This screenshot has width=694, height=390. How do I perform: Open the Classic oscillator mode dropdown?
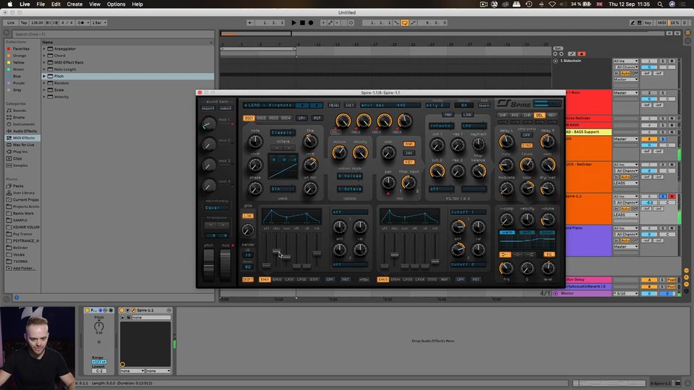[283, 132]
